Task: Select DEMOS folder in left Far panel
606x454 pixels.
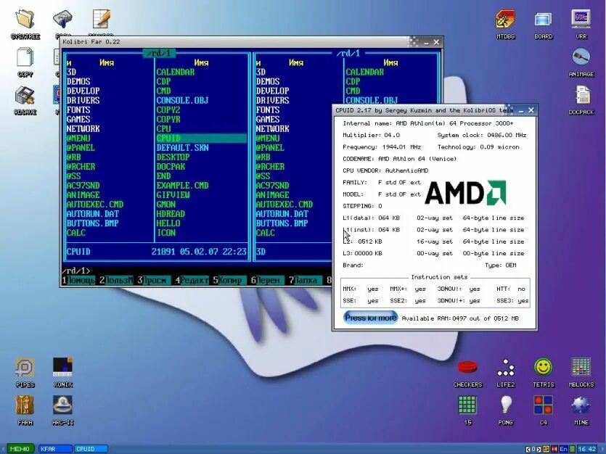Action: pos(78,81)
